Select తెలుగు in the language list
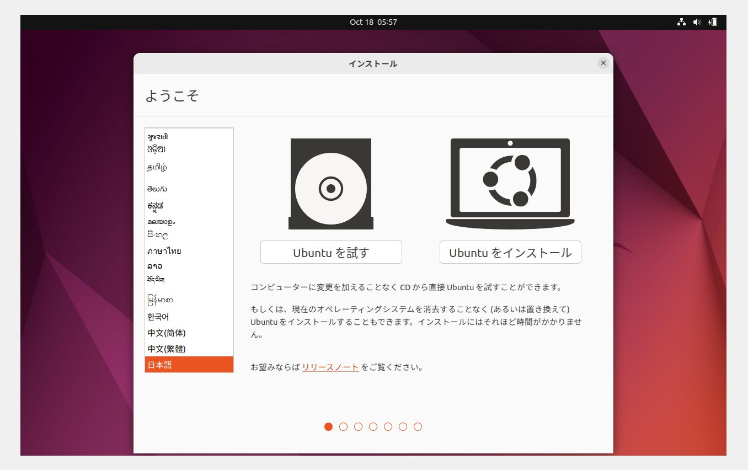The width and height of the screenshot is (748, 470). click(x=189, y=189)
